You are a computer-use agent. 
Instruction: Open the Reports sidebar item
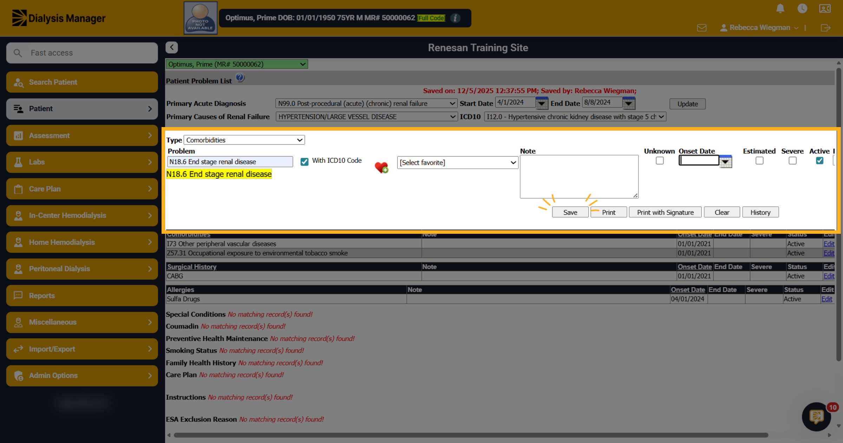82,296
